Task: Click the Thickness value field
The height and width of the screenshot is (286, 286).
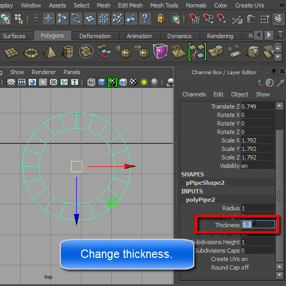Action: pyautogui.click(x=258, y=225)
